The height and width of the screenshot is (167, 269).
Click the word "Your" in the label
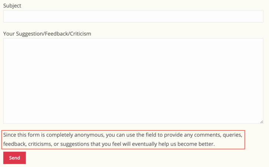[9, 34]
